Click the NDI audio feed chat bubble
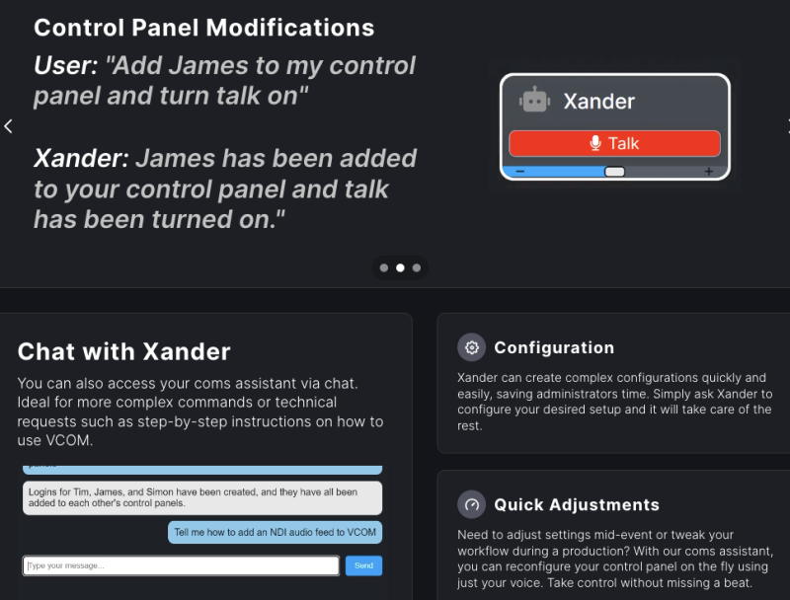This screenshot has width=790, height=600. coord(275,532)
